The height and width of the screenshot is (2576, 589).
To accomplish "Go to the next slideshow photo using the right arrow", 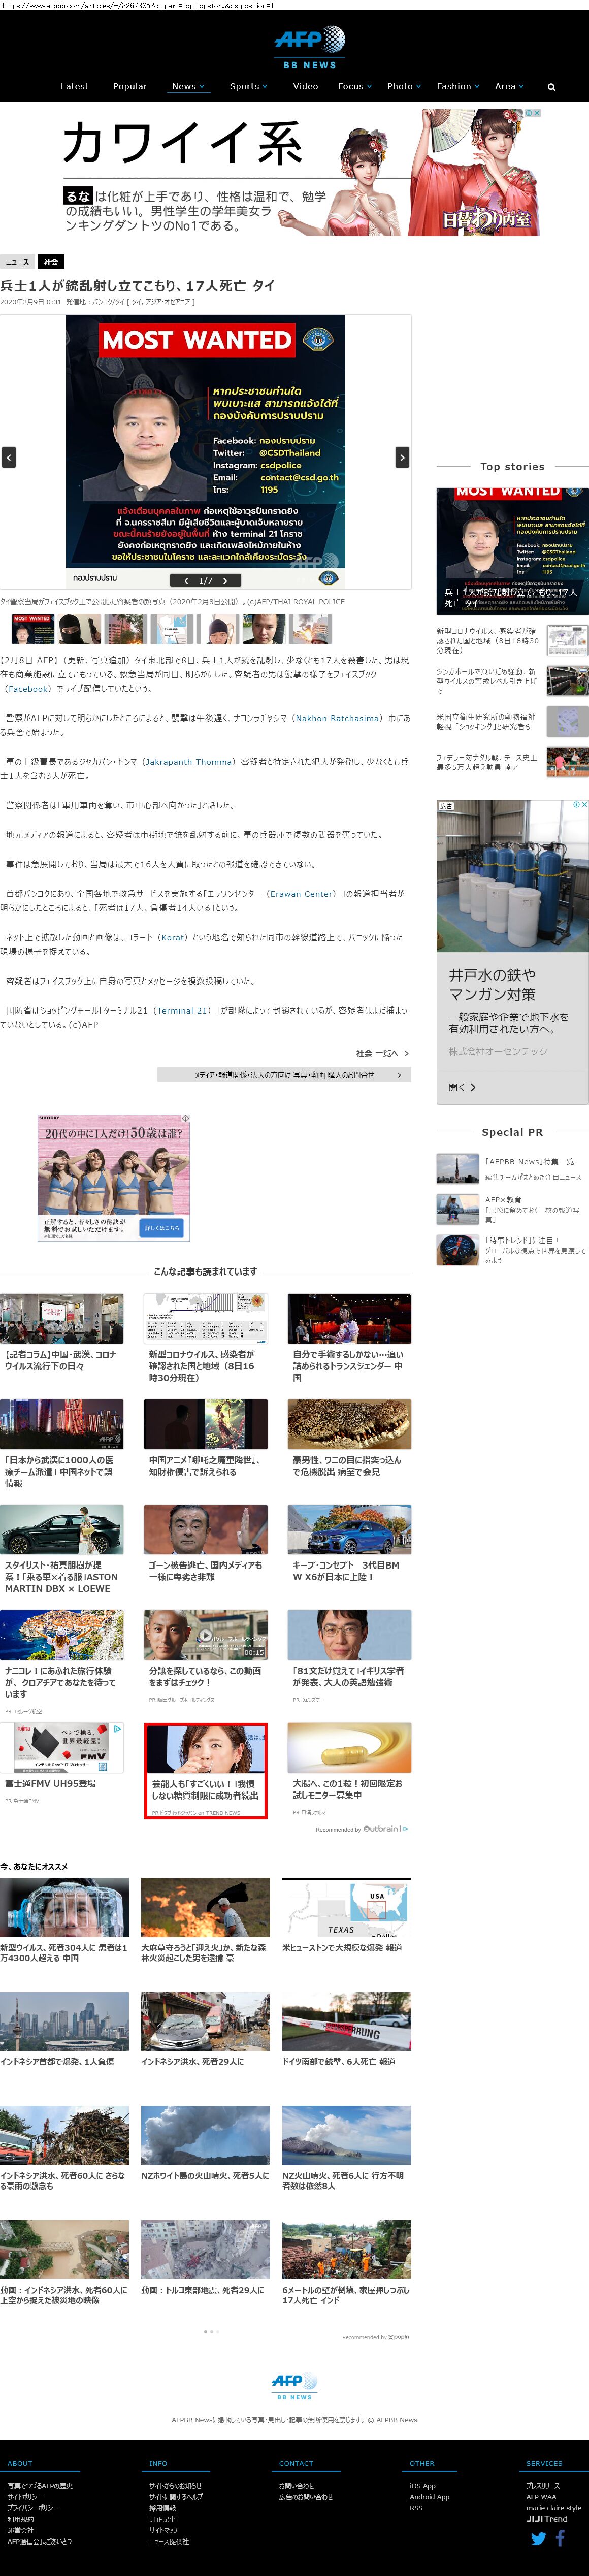I will [x=402, y=457].
